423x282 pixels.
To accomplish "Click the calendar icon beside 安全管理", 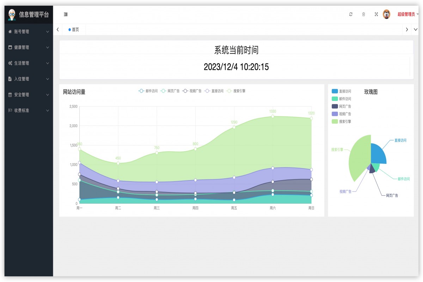I will click(x=11, y=94).
